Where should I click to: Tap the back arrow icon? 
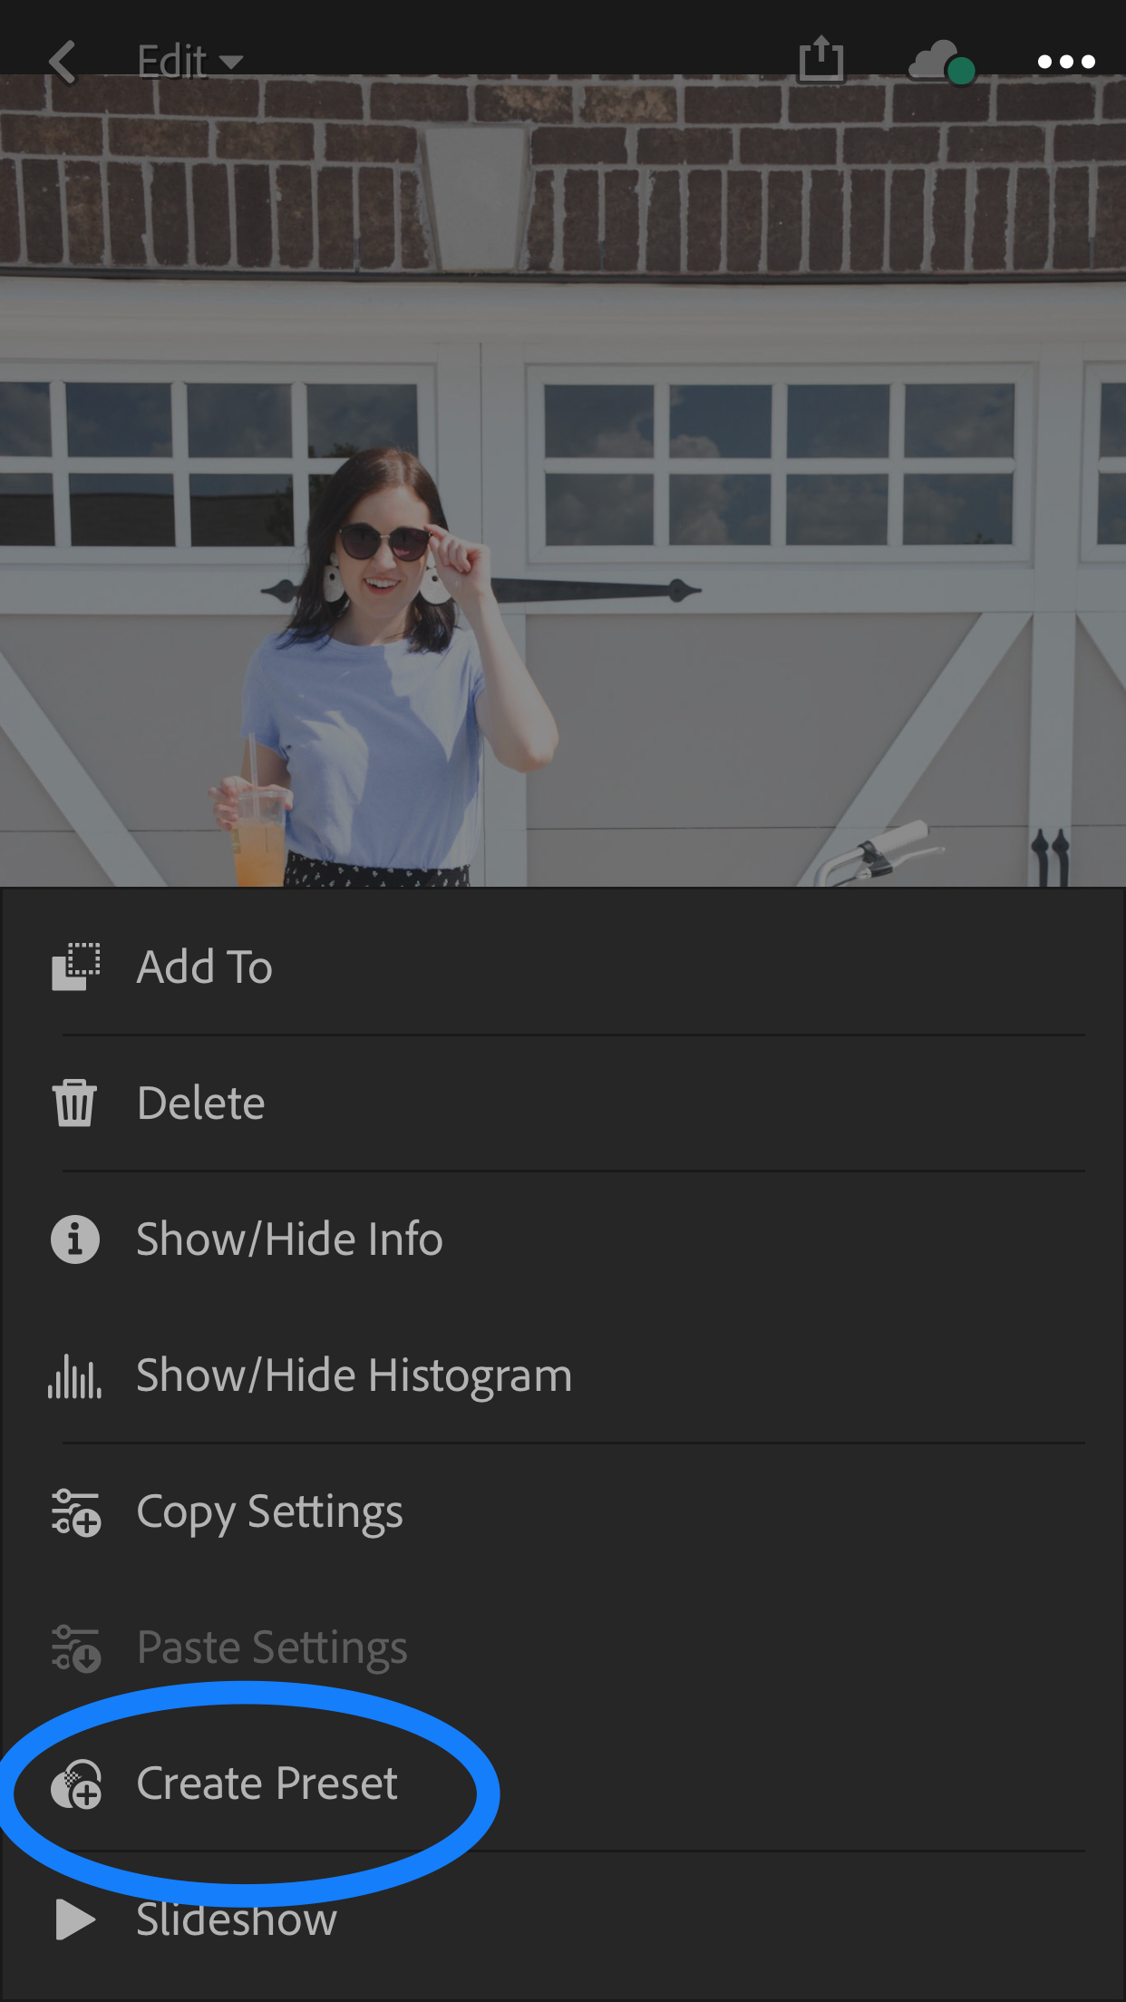[62, 62]
